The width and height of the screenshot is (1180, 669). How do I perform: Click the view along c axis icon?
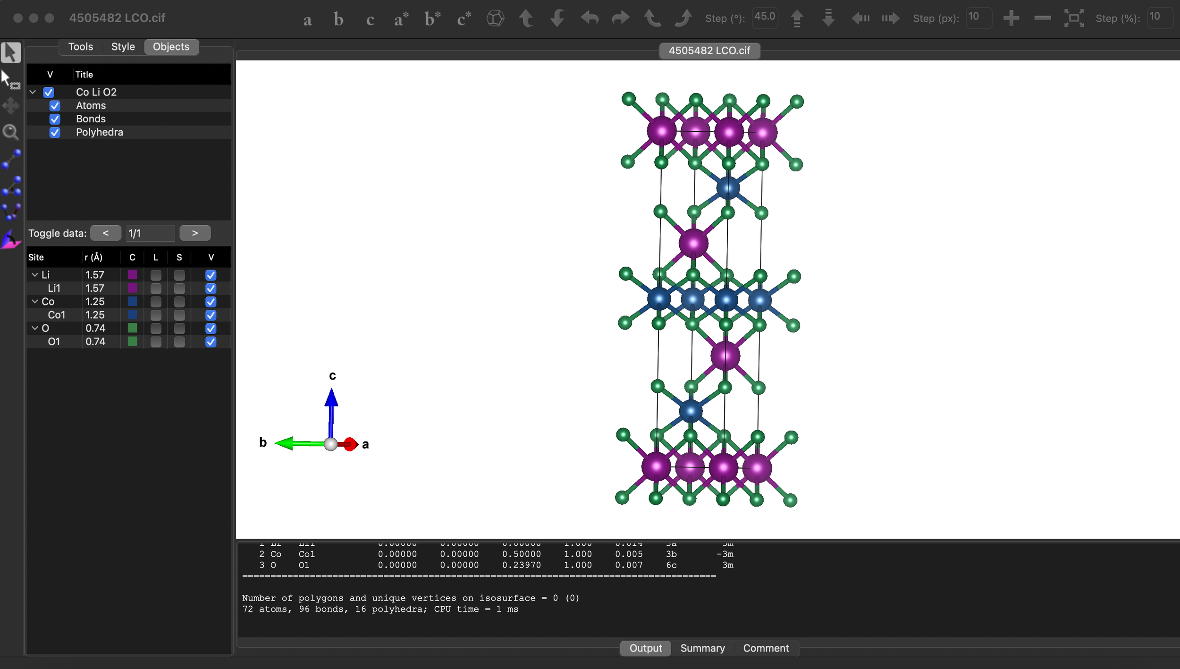click(370, 19)
